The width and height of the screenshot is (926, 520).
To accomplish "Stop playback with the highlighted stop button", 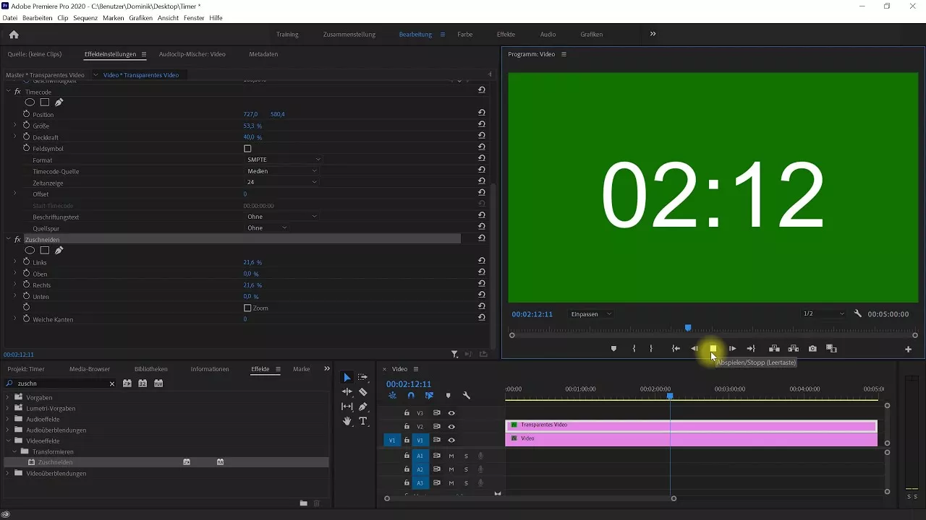I will 713,349.
